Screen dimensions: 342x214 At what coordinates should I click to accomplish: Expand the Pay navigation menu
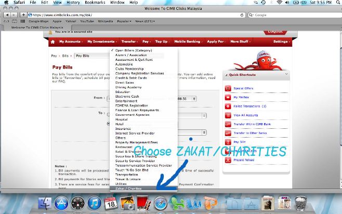(x=147, y=42)
